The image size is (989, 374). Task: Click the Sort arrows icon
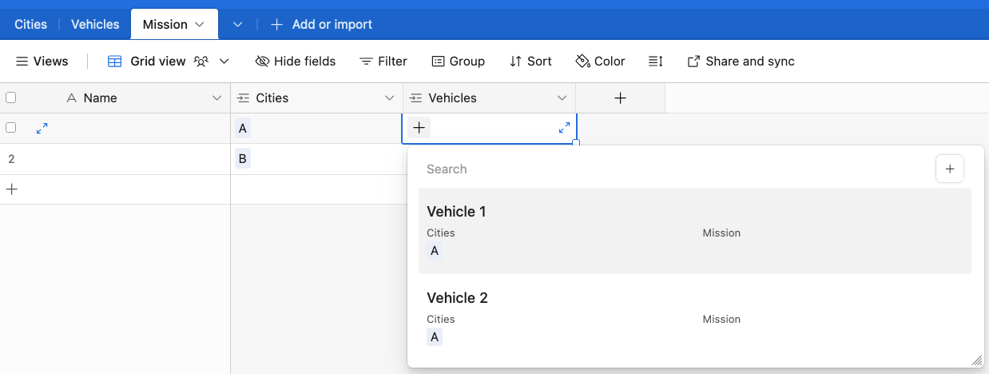tap(515, 62)
